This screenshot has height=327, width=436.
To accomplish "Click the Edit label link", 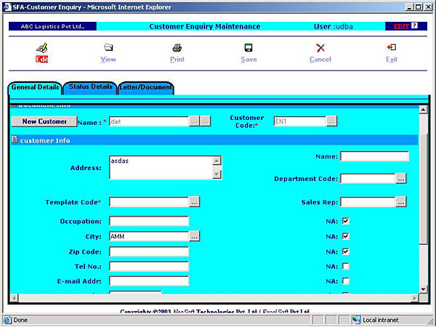I will coord(41,60).
